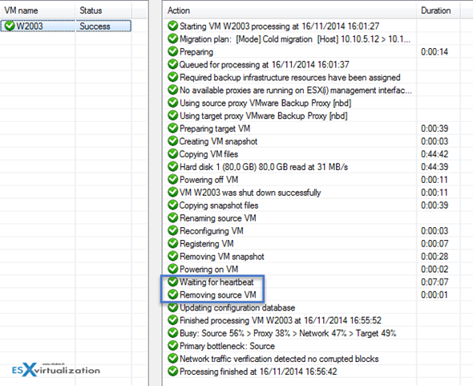Select the 'Waiting for heartbeat' entry text
Image resolution: width=473 pixels, height=386 pixels.
coord(216,282)
